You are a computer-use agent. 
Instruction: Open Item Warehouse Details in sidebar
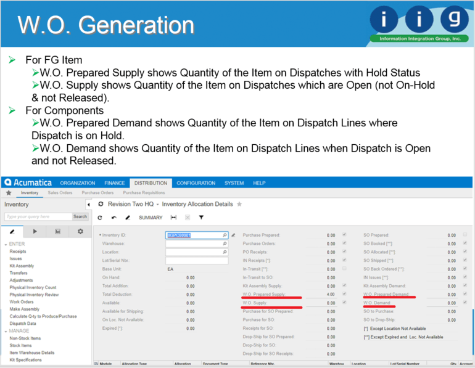point(32,353)
